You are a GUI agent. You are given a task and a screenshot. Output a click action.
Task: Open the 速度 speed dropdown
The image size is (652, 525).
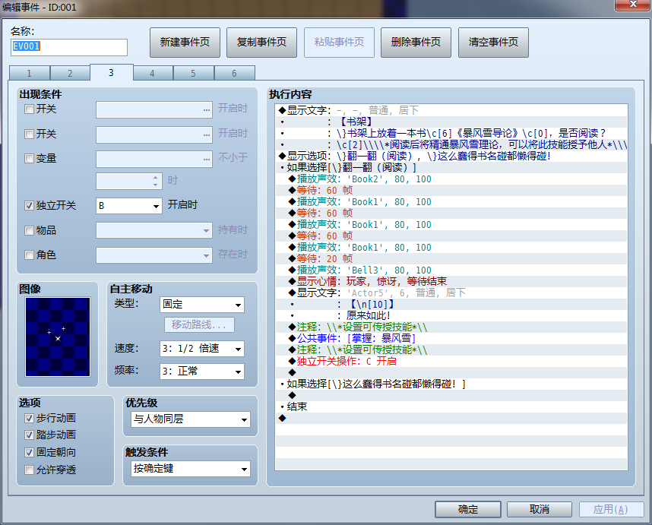click(201, 349)
